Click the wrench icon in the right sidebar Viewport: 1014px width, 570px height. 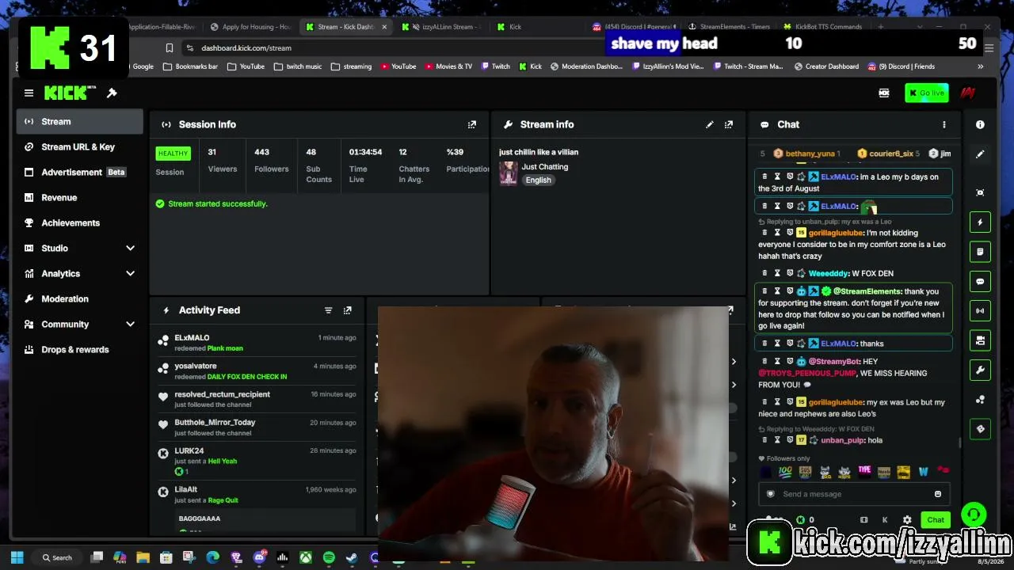pyautogui.click(x=980, y=370)
